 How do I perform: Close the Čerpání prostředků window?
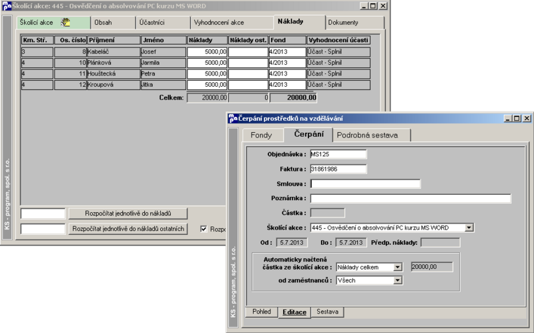[x=527, y=118]
